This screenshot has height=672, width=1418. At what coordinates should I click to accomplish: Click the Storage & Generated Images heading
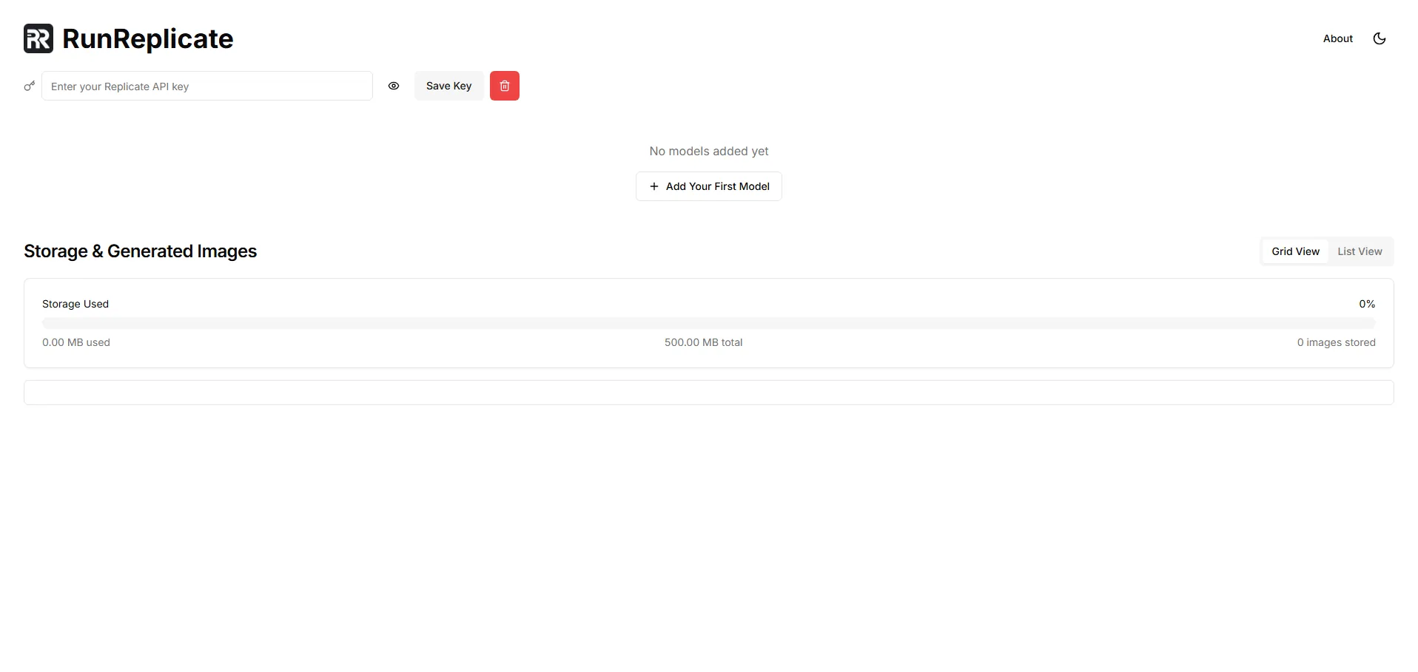(x=140, y=251)
